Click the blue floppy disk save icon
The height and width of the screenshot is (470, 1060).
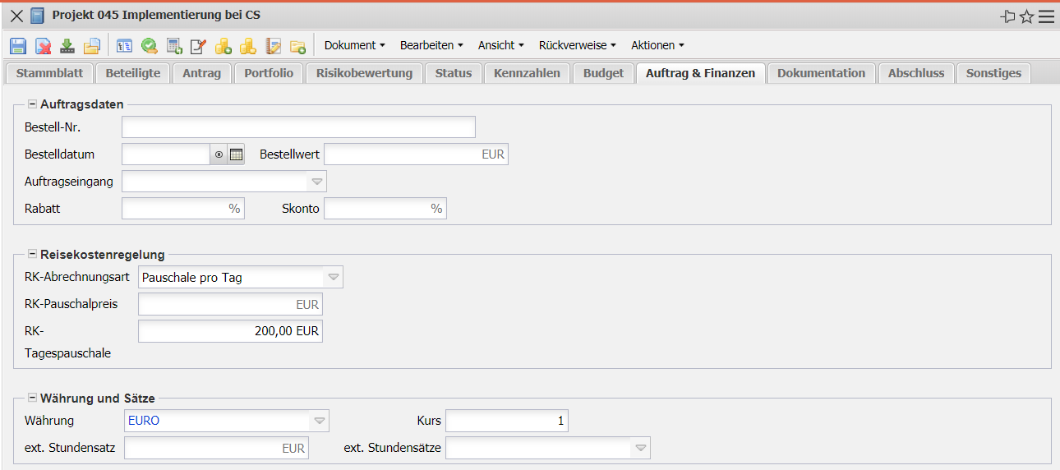[x=18, y=46]
